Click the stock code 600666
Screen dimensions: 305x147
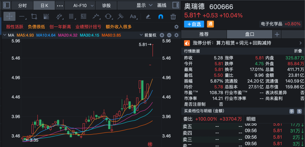tap(221, 7)
